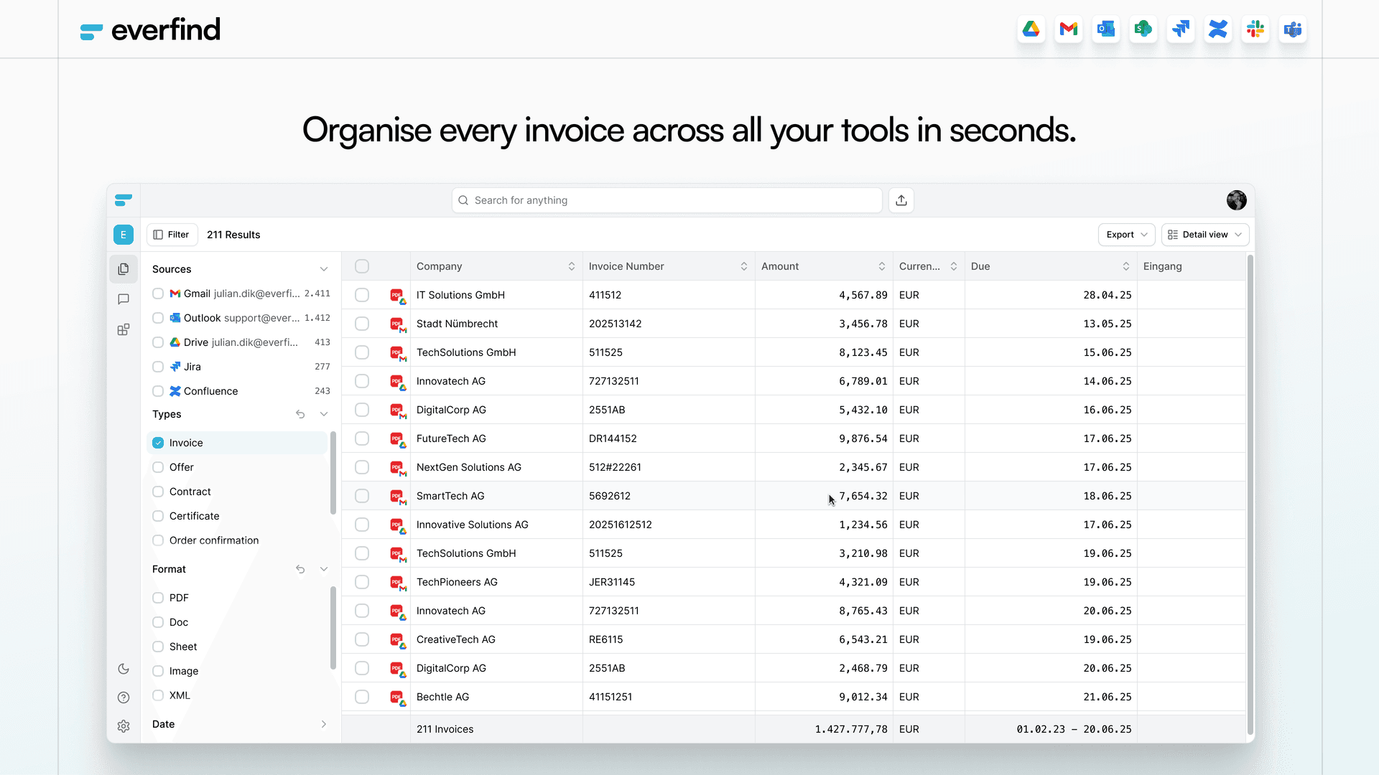Open the Export dropdown
1379x775 pixels.
[1125, 235]
